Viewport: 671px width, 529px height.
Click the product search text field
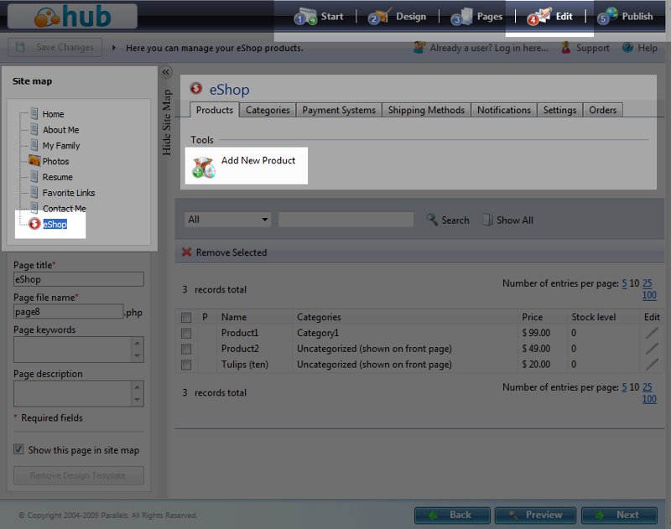[x=346, y=220]
